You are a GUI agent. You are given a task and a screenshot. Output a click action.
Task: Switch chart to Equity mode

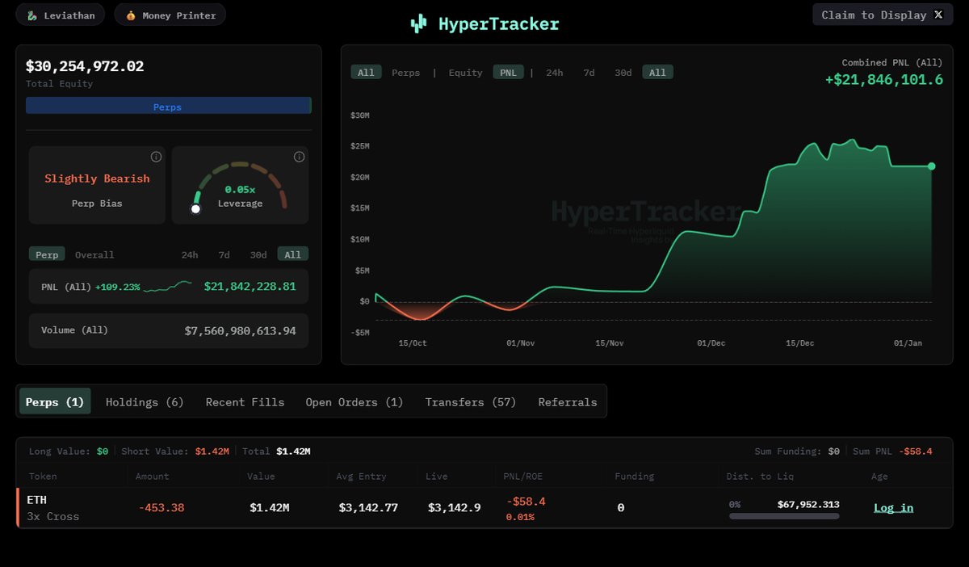465,73
